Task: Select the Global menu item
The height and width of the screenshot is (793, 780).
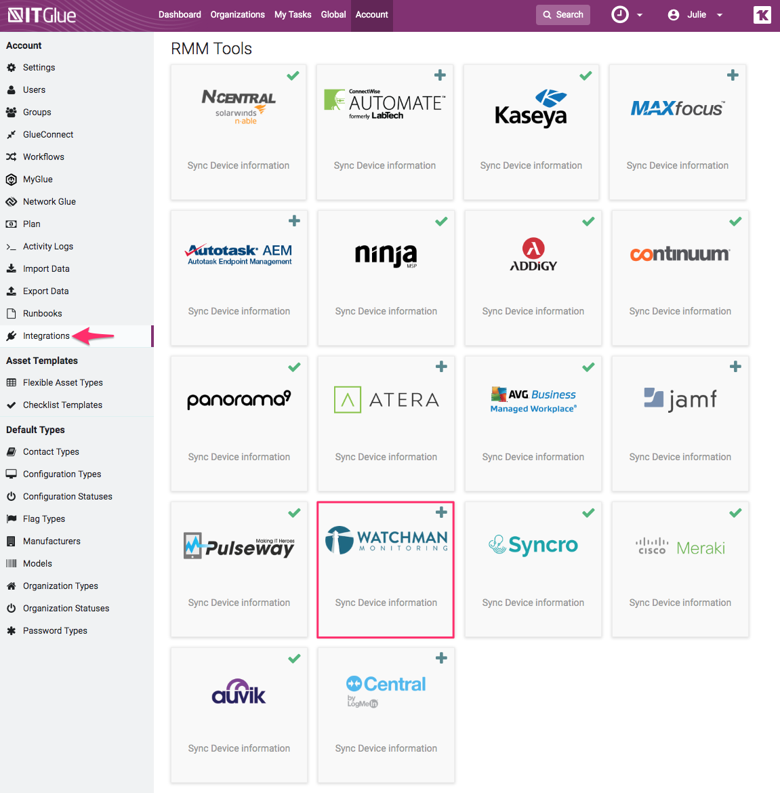Action: (x=333, y=15)
